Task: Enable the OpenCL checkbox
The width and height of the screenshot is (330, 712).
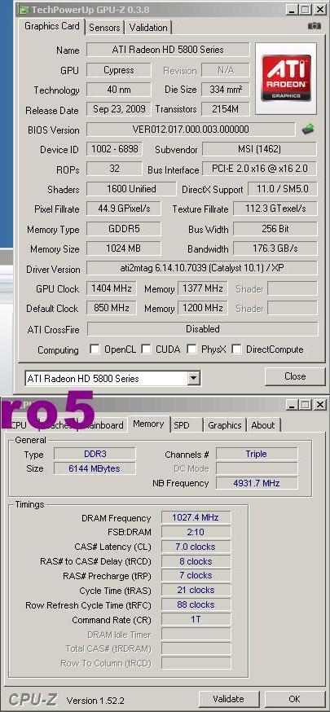Action: point(95,349)
